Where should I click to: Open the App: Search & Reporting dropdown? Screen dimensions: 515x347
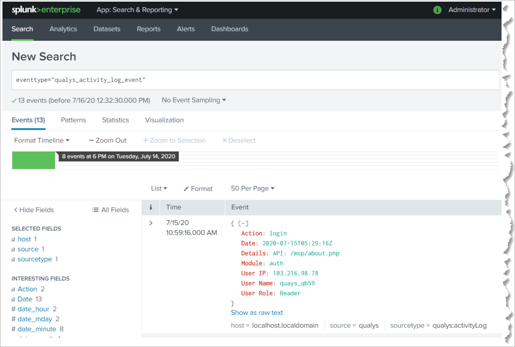tap(137, 9)
